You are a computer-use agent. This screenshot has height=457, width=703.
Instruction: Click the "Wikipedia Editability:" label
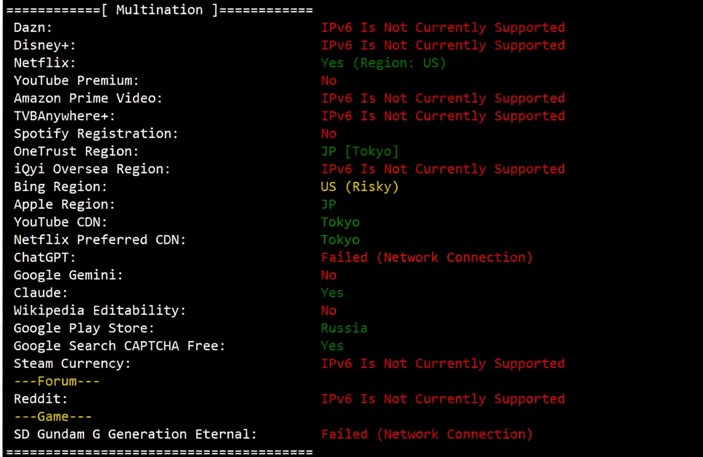click(100, 310)
